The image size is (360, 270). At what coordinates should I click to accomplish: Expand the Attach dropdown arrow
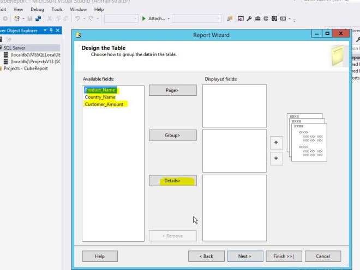[x=169, y=19]
